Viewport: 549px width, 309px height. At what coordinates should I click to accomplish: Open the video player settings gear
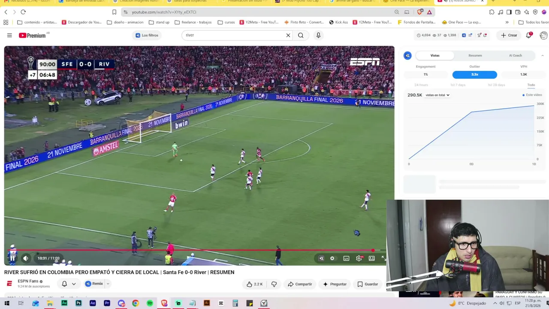coord(359,258)
